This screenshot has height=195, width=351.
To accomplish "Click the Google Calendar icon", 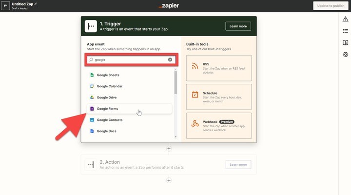I will coord(92,86).
